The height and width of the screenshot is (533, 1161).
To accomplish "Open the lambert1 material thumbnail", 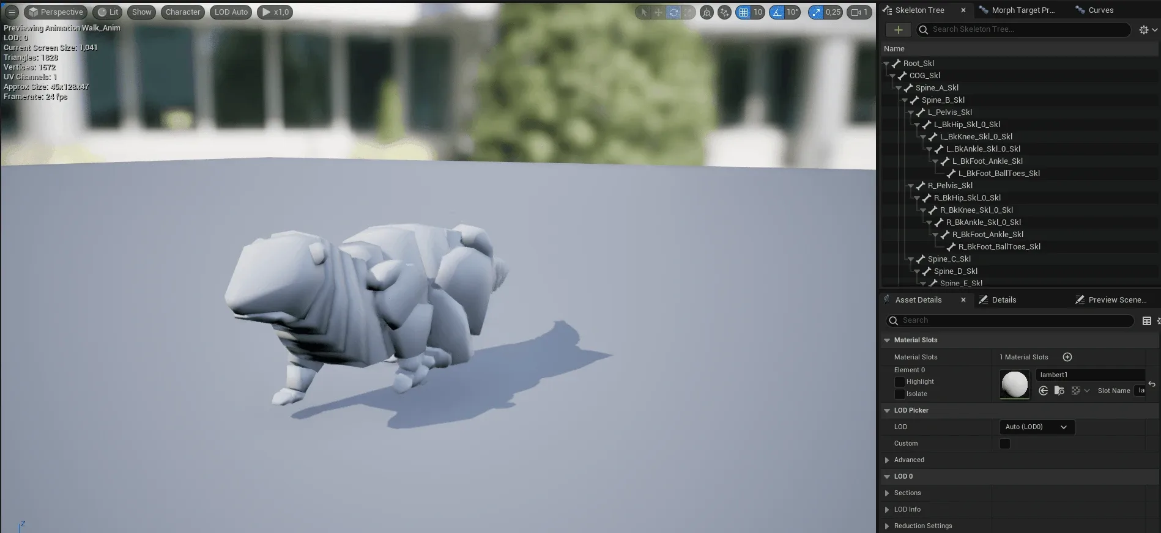I will (1015, 384).
